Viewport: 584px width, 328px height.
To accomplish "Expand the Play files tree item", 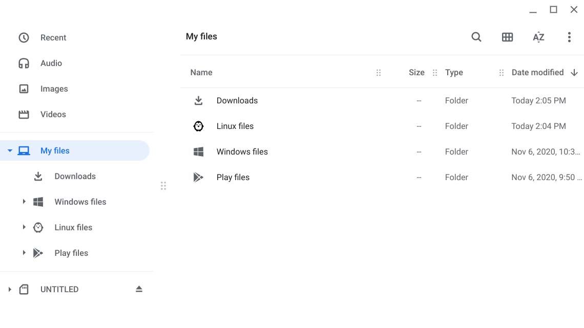I will [24, 253].
